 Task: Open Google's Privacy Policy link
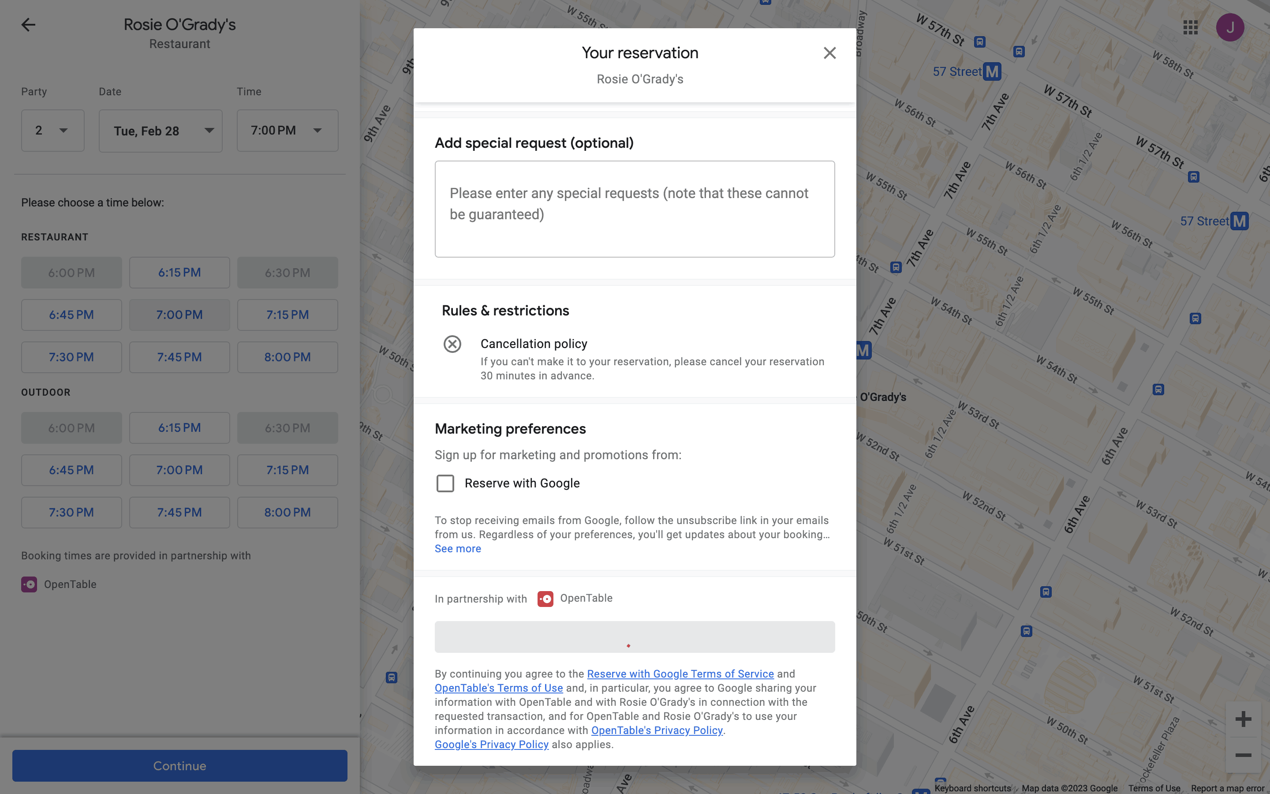(491, 744)
